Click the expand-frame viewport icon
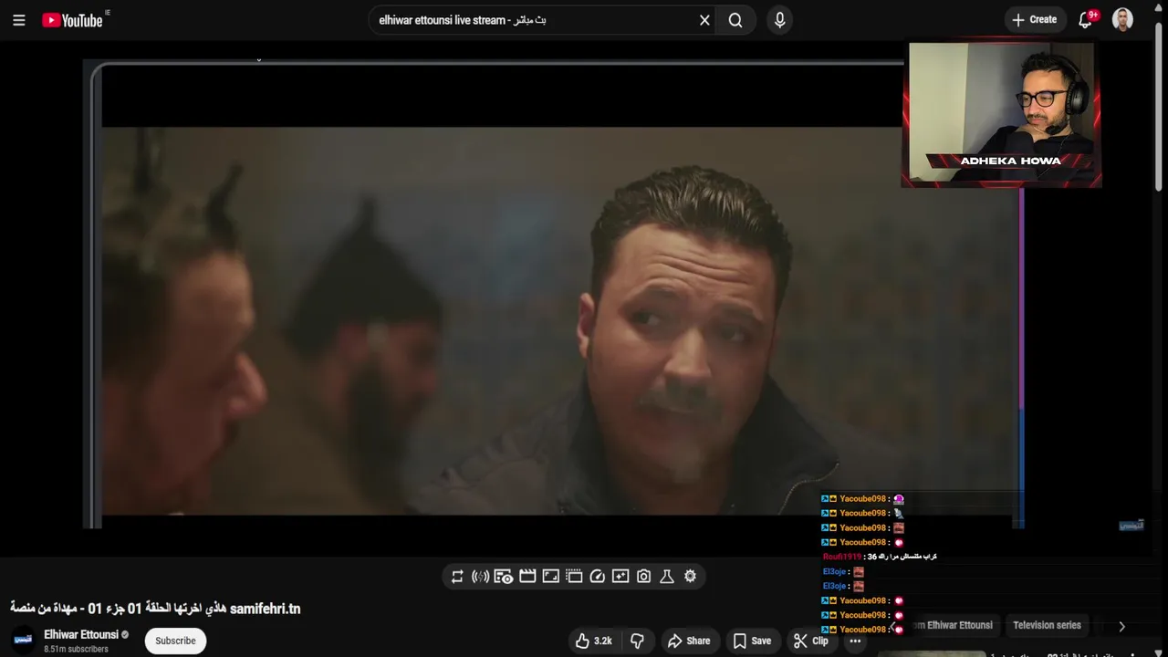This screenshot has height=657, width=1168. pos(550,577)
